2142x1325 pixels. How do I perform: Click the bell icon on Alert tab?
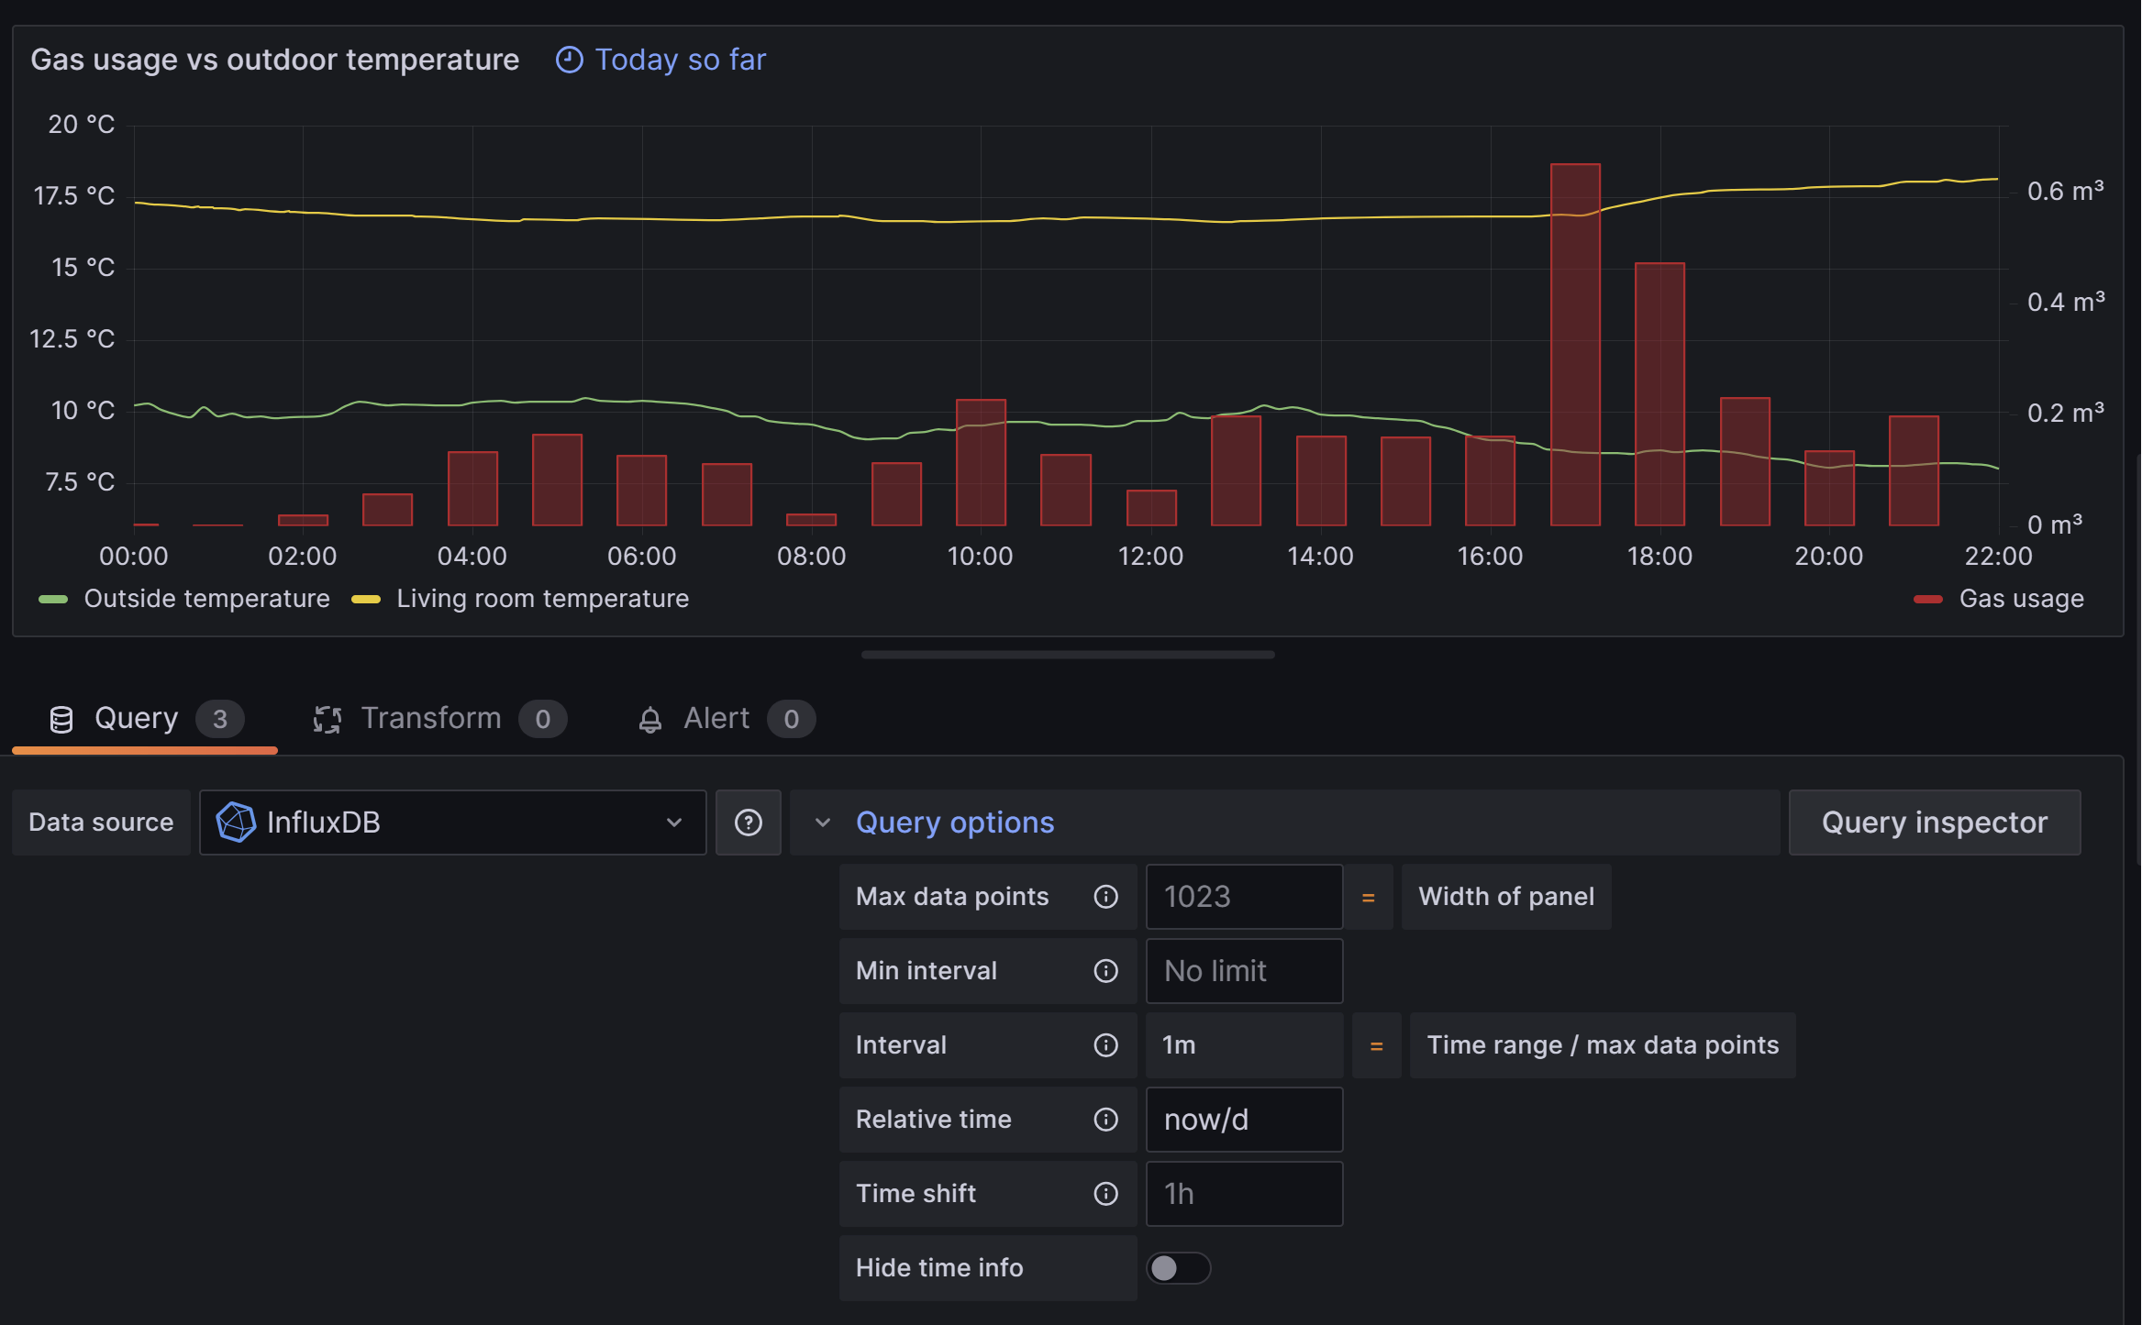point(650,719)
